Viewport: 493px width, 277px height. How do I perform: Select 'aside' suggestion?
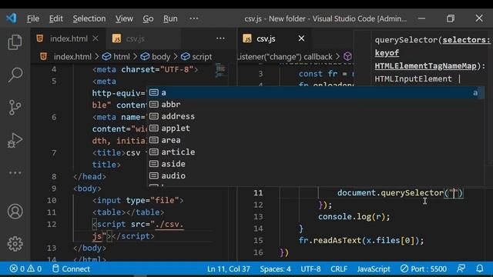pyautogui.click(x=315, y=164)
